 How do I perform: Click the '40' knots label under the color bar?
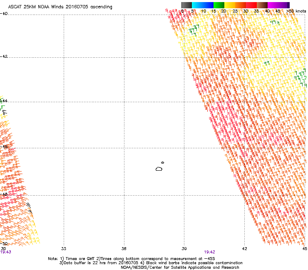coord(267,11)
